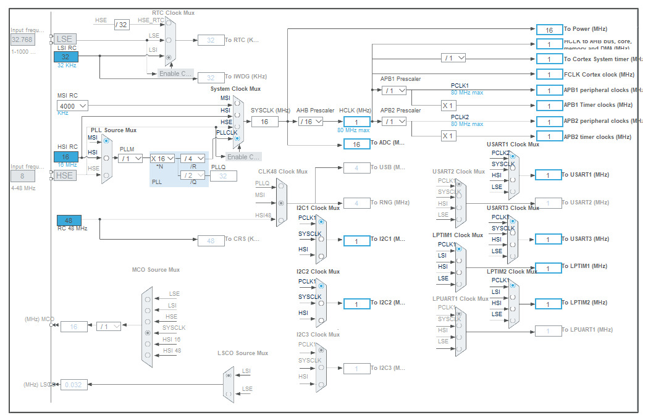Viewport: 648px width, 415px height.
Task: Select HSE in the MCO Source Mux
Action: (148, 321)
